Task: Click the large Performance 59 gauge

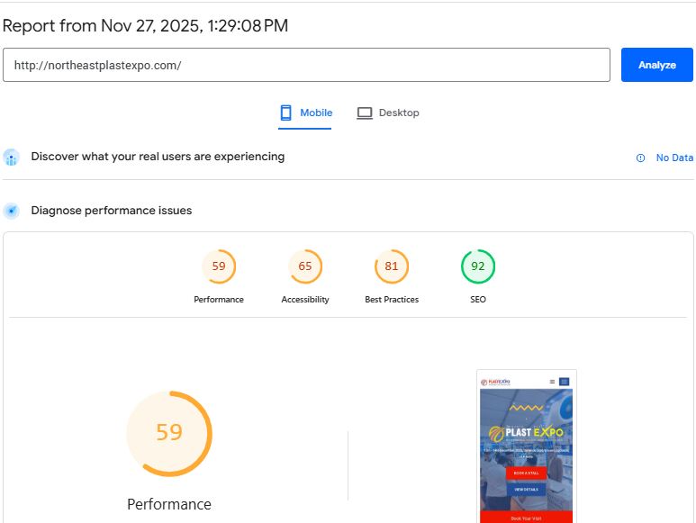Action: [x=169, y=433]
